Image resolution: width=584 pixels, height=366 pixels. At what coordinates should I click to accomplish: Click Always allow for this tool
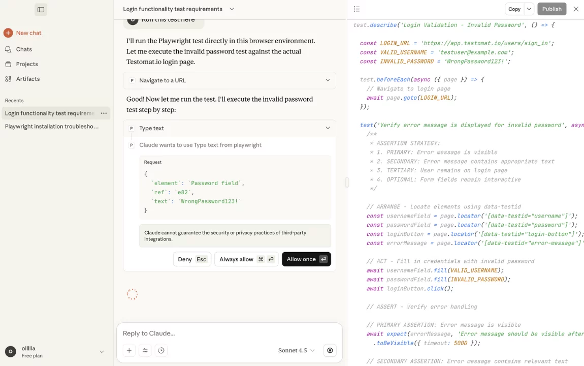246,259
